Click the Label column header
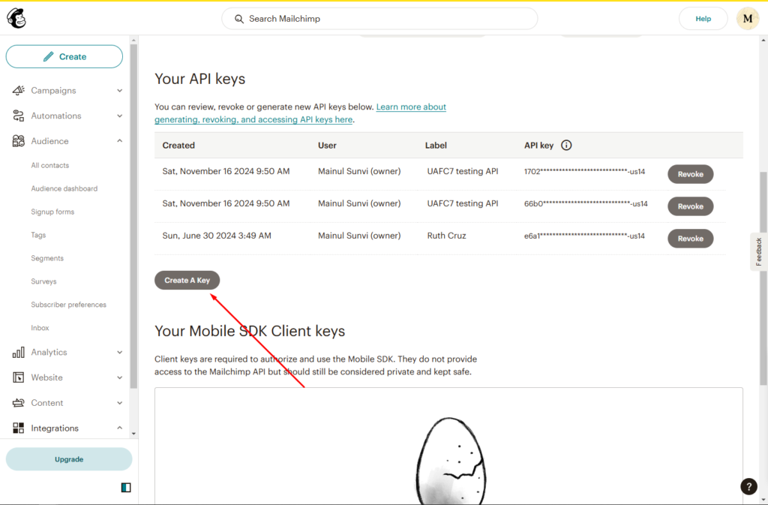Viewport: 768px width, 505px height. coord(436,146)
